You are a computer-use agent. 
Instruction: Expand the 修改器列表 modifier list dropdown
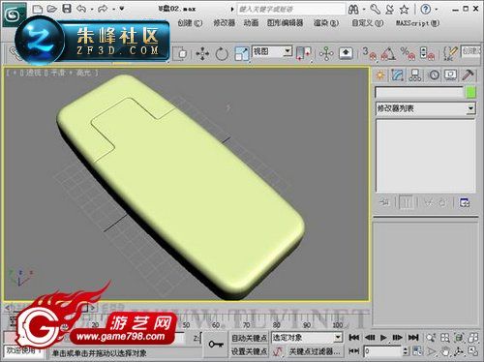425,108
